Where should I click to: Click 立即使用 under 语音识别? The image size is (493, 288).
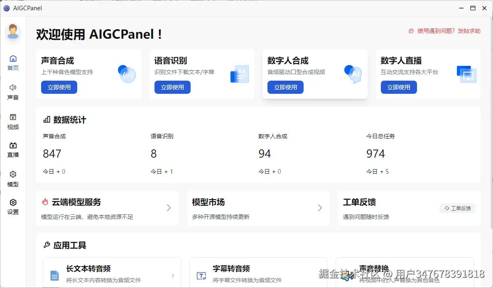click(173, 87)
